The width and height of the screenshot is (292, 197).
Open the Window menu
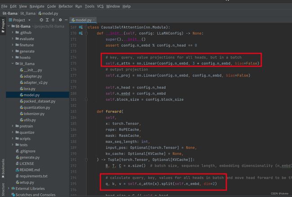coord(113,6)
